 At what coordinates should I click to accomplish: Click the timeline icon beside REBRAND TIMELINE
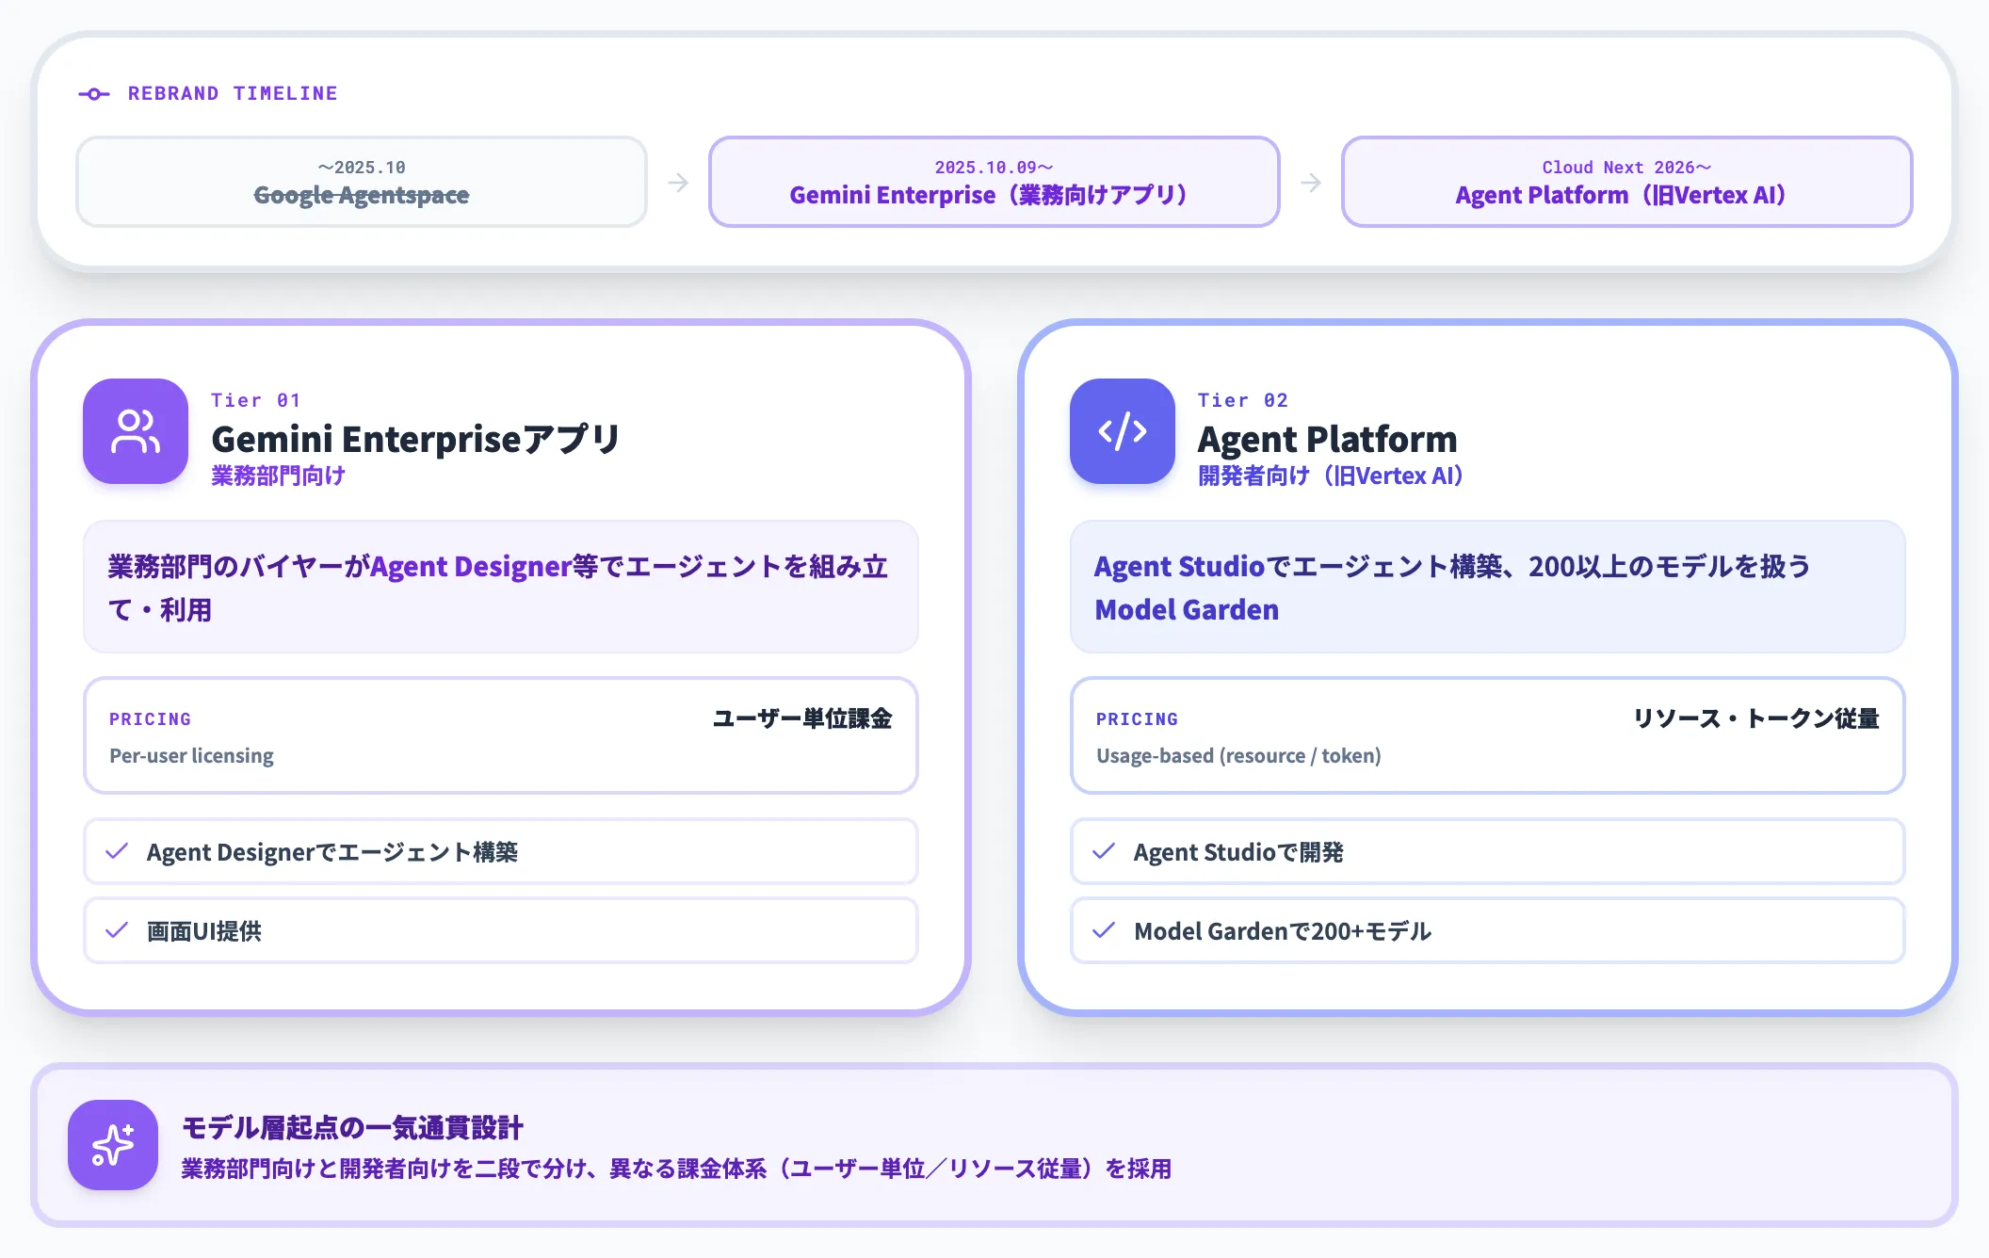[94, 93]
